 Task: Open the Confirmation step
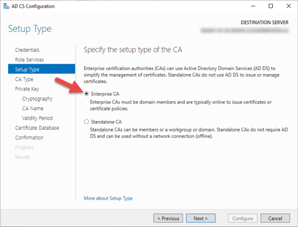pos(29,138)
